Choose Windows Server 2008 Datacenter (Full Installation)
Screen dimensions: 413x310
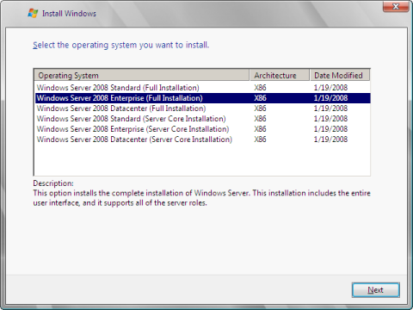click(202, 108)
